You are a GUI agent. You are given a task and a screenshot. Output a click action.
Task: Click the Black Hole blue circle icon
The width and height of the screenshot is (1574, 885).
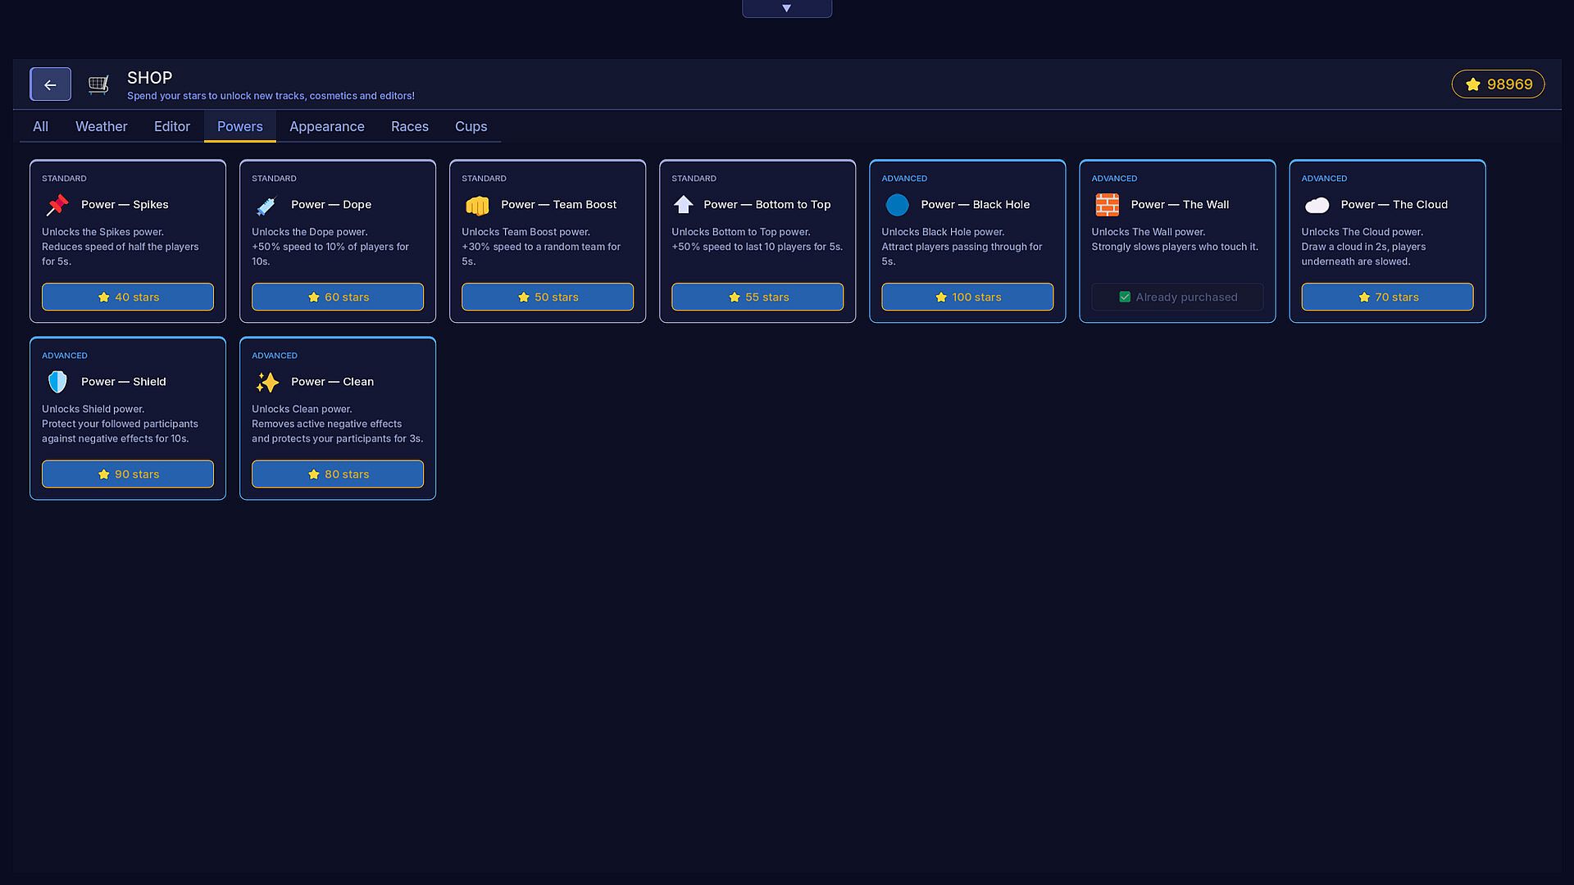897,205
